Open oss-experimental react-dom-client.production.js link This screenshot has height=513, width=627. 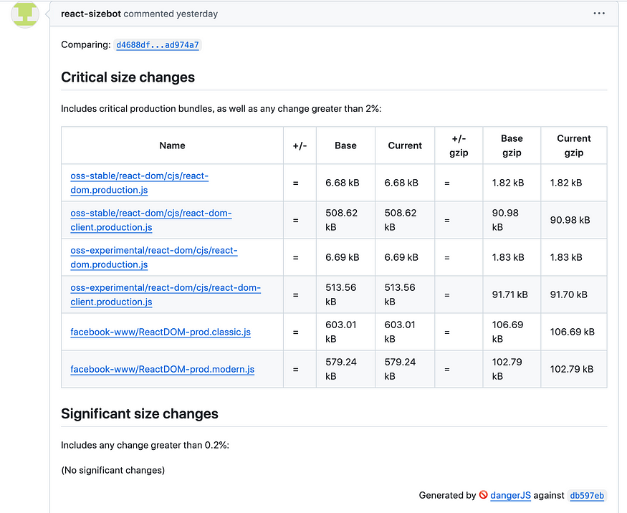(165, 294)
